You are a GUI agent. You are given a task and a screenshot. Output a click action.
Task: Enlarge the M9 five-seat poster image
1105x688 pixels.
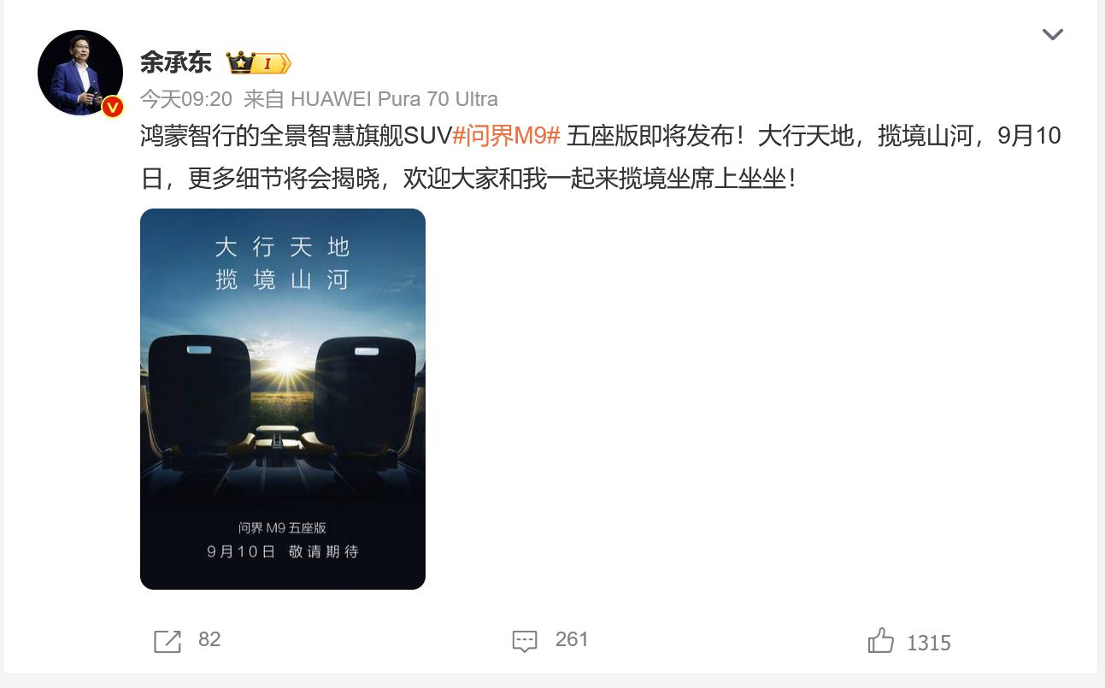(283, 399)
